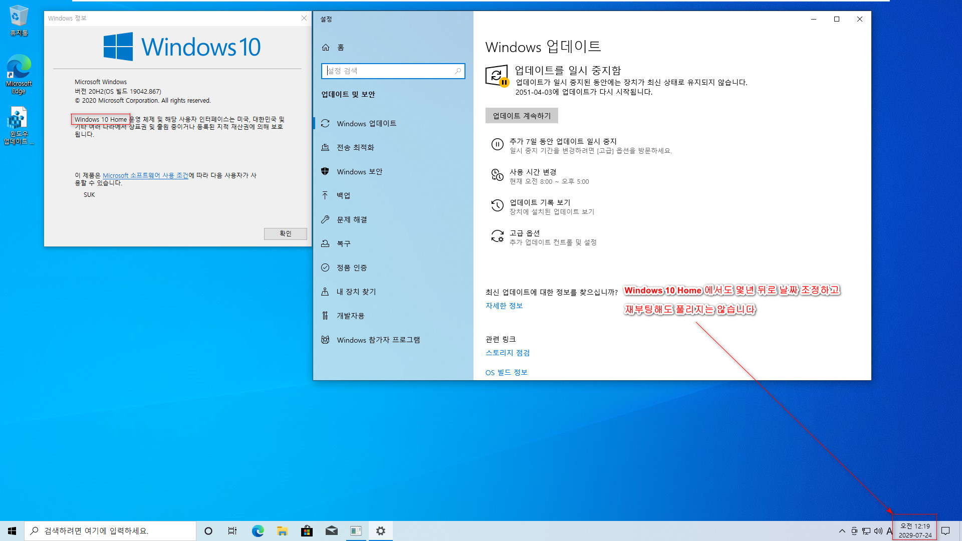Click the 고급 옵션 gear-refresh icon

[497, 236]
